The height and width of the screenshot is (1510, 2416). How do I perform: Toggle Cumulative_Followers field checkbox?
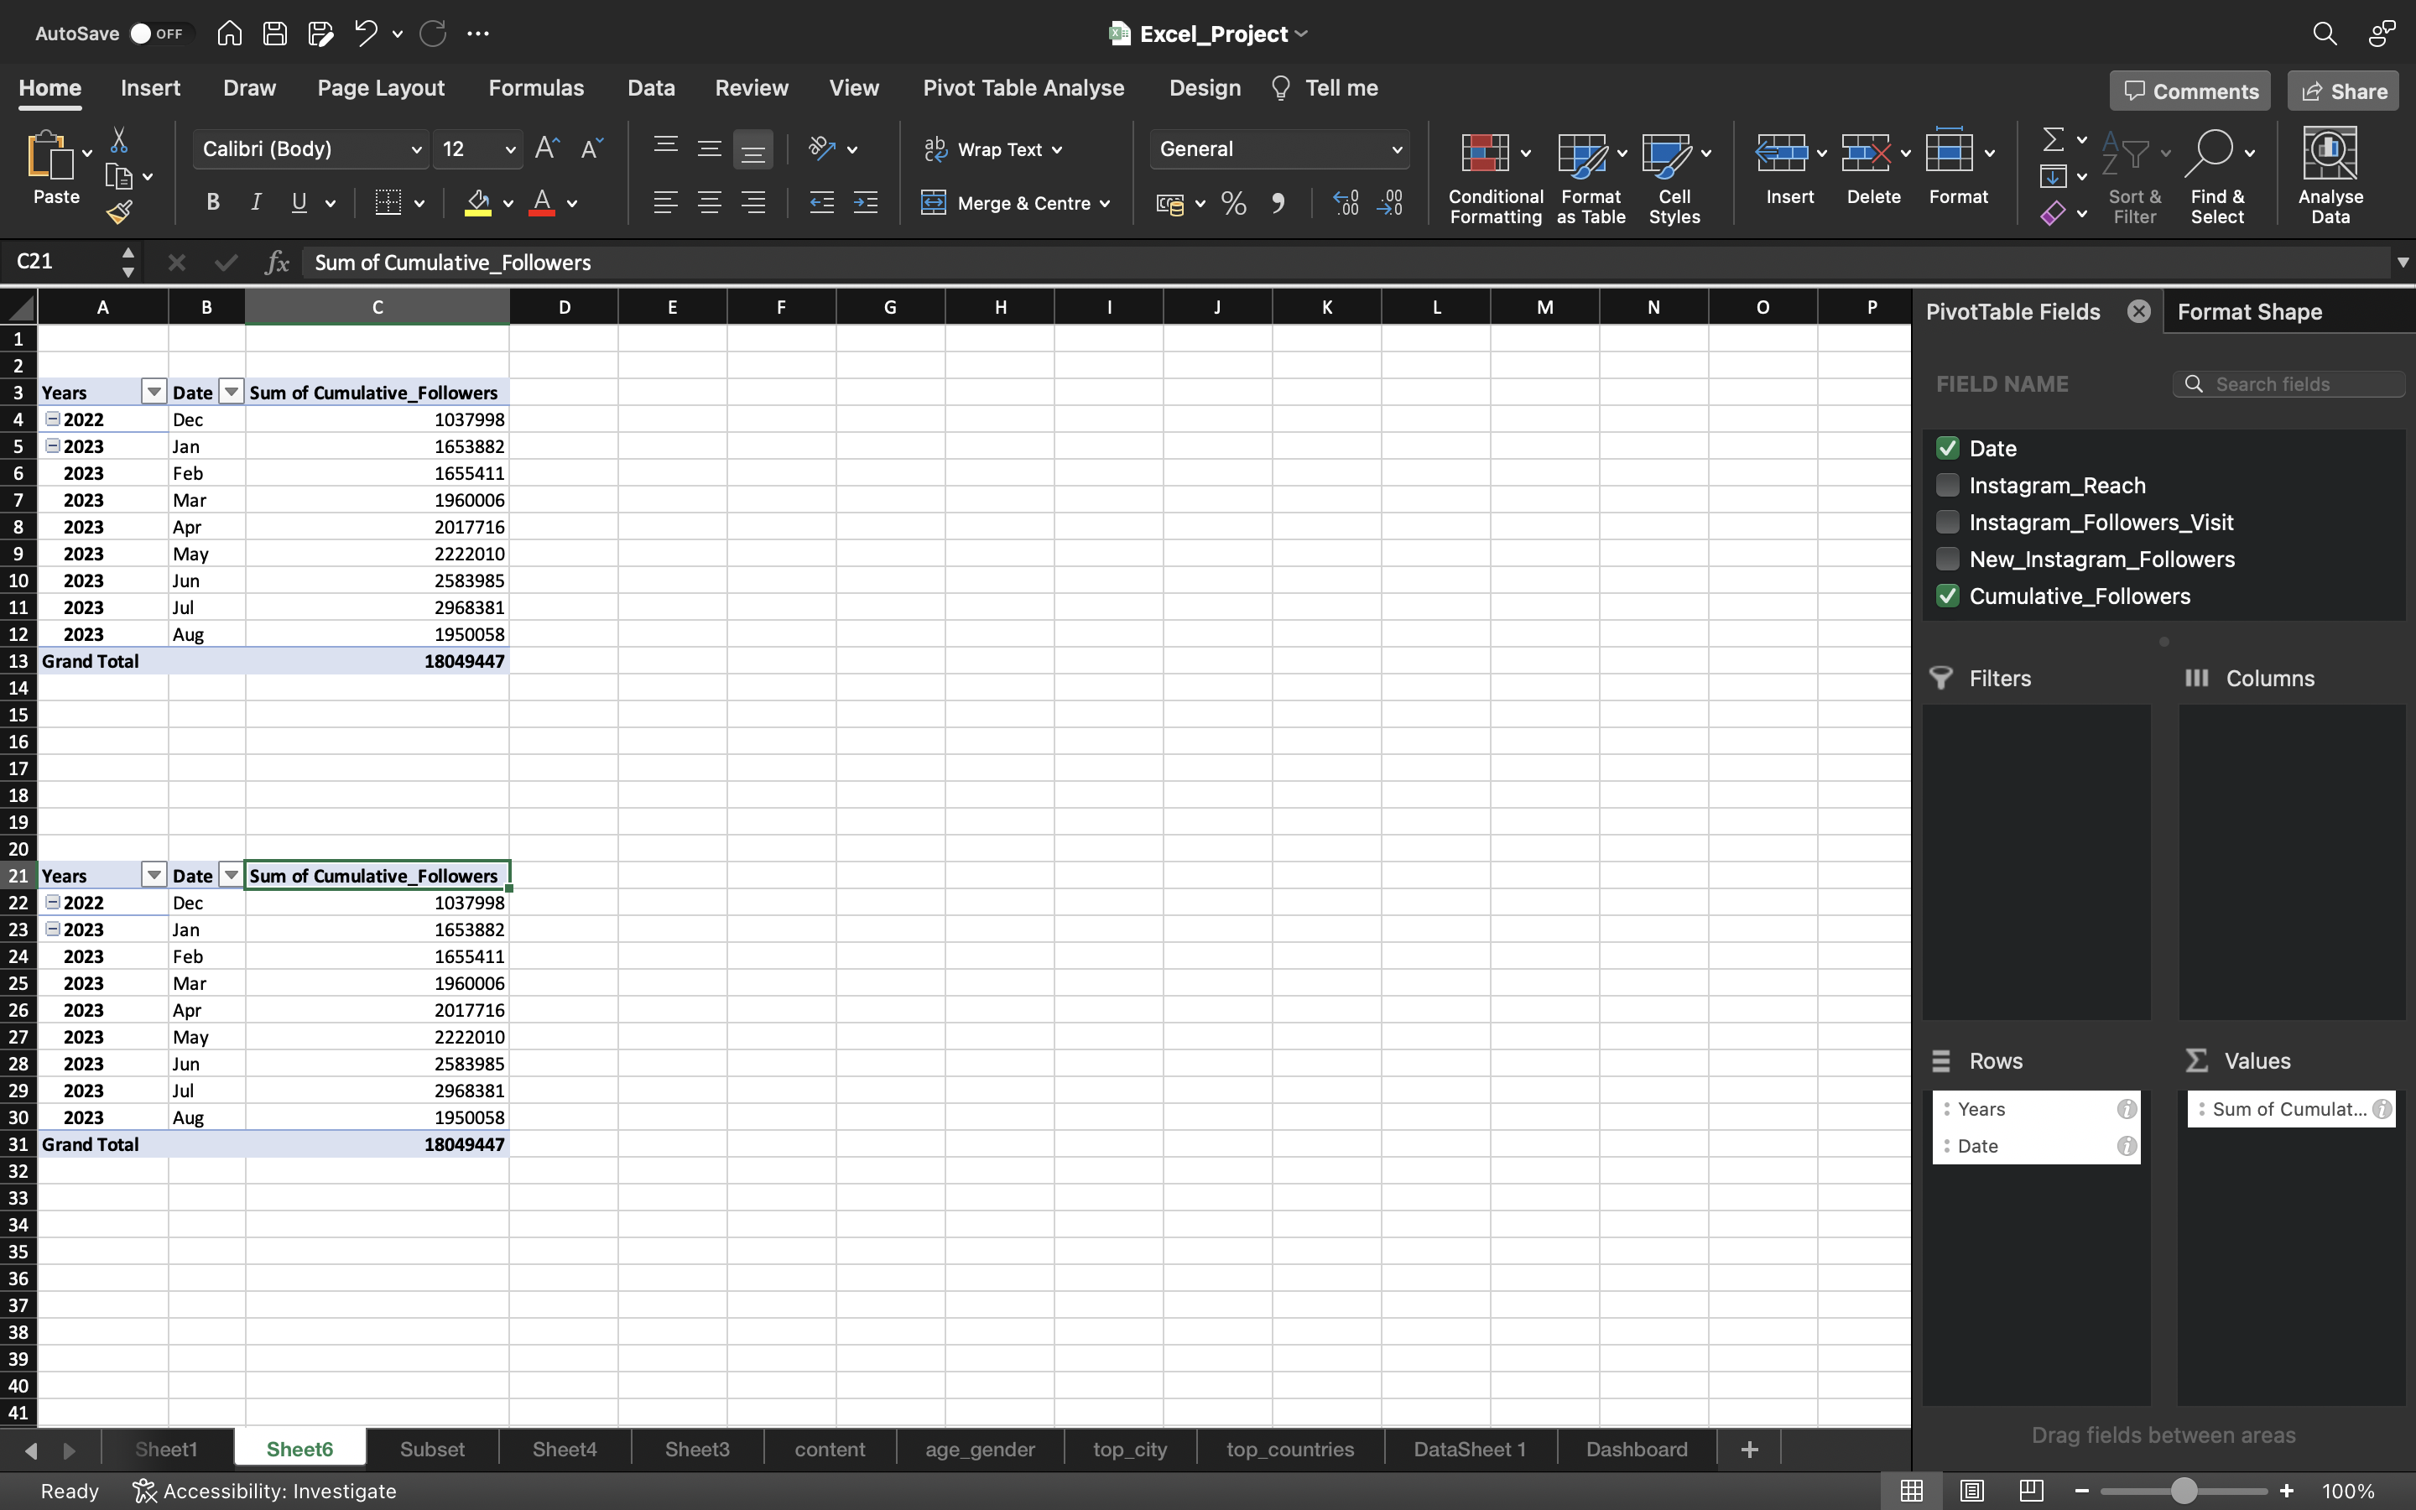tap(1948, 596)
